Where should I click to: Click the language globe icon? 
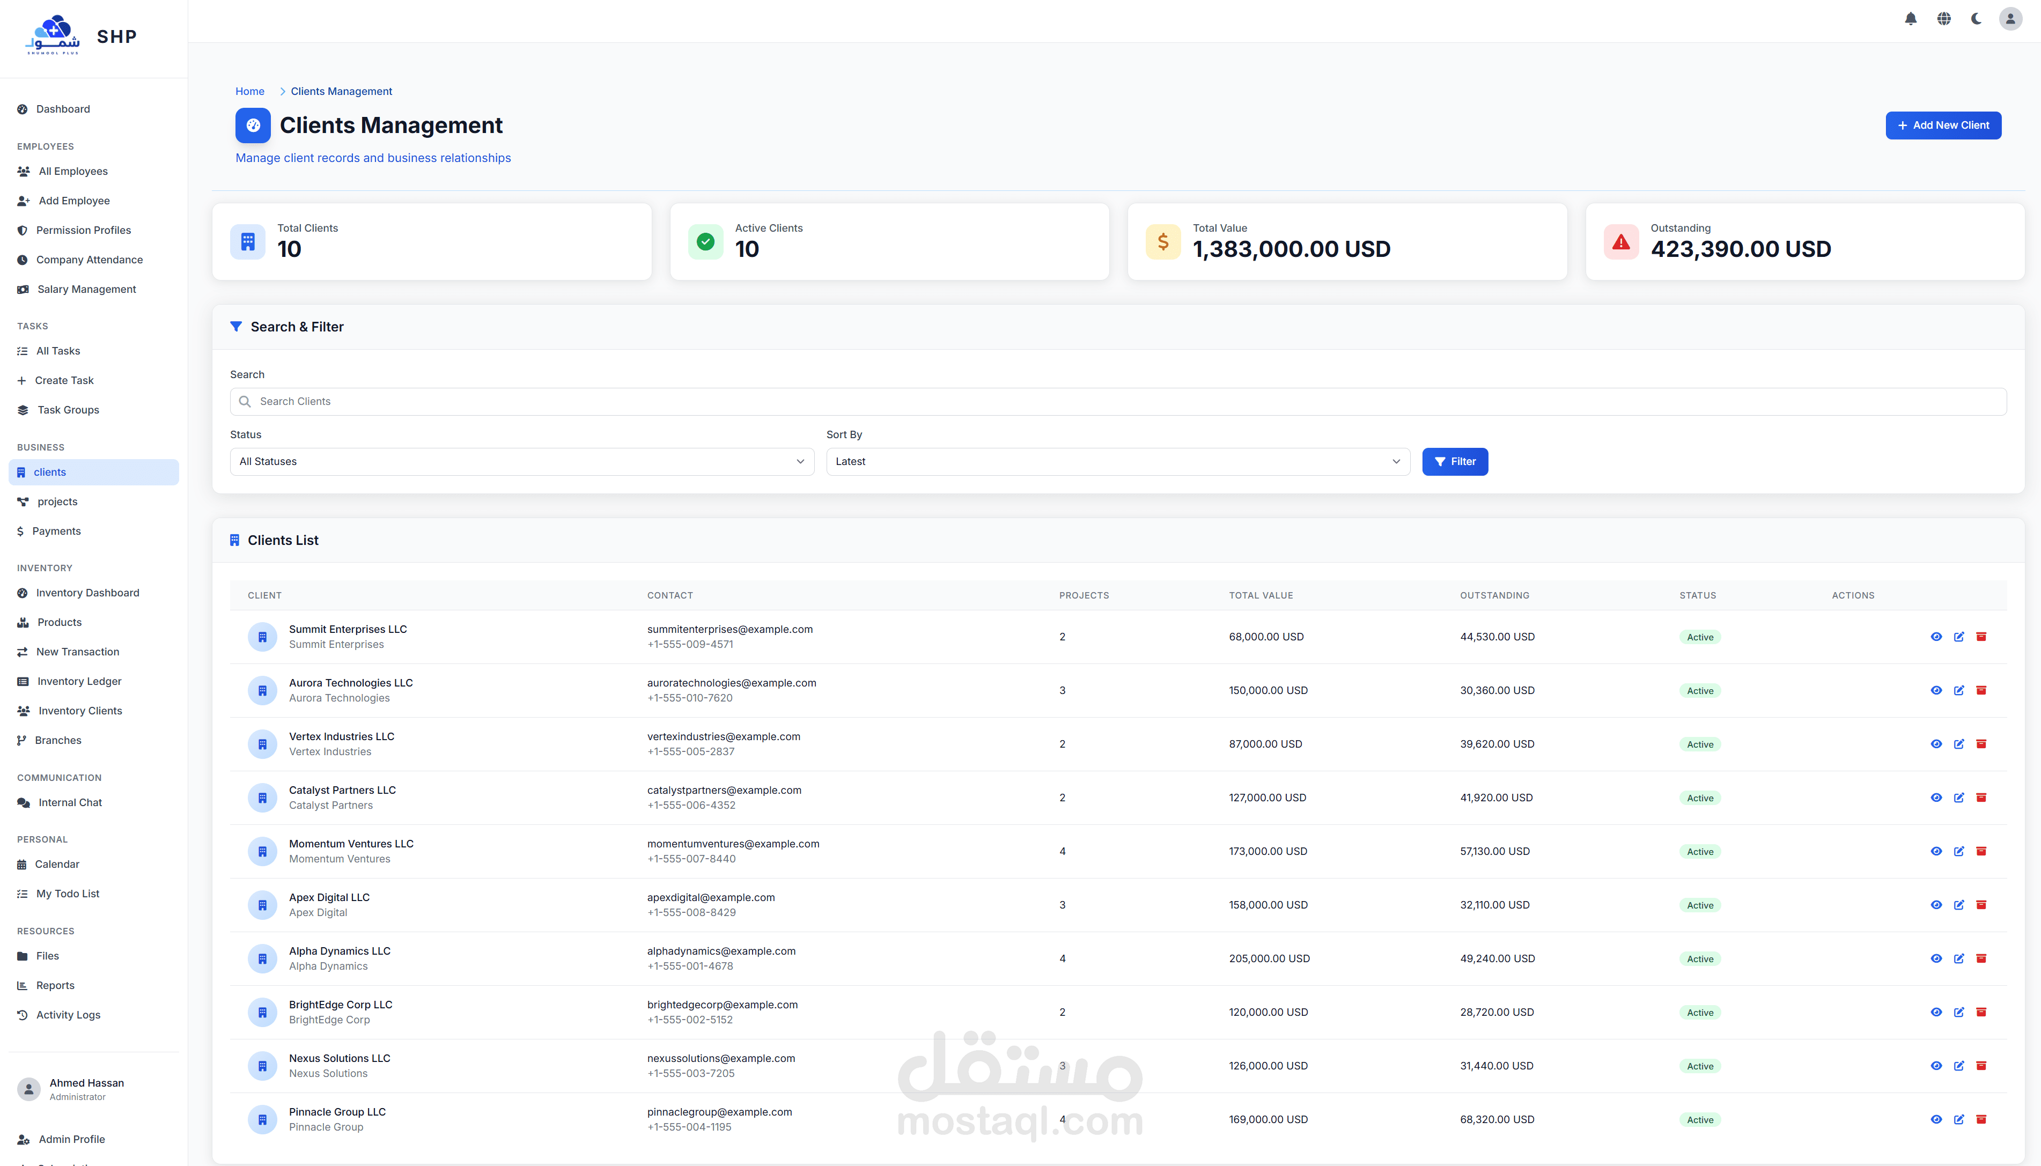tap(1943, 18)
